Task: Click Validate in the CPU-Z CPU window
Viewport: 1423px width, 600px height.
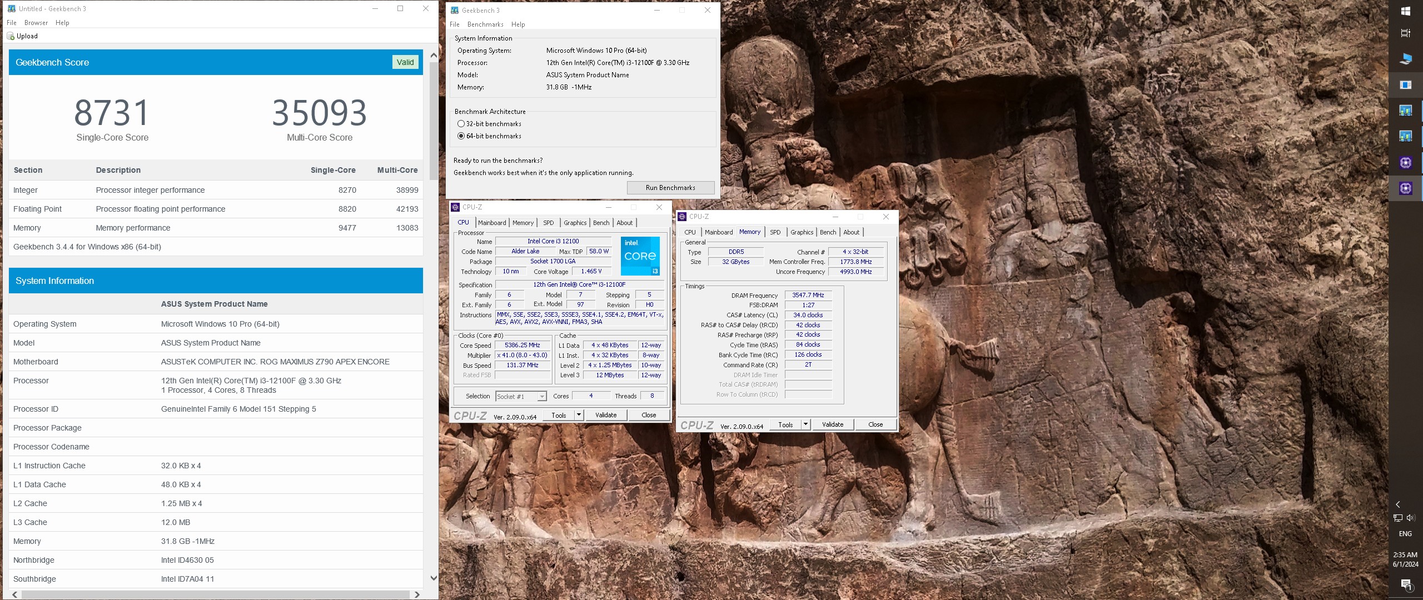Action: [606, 415]
